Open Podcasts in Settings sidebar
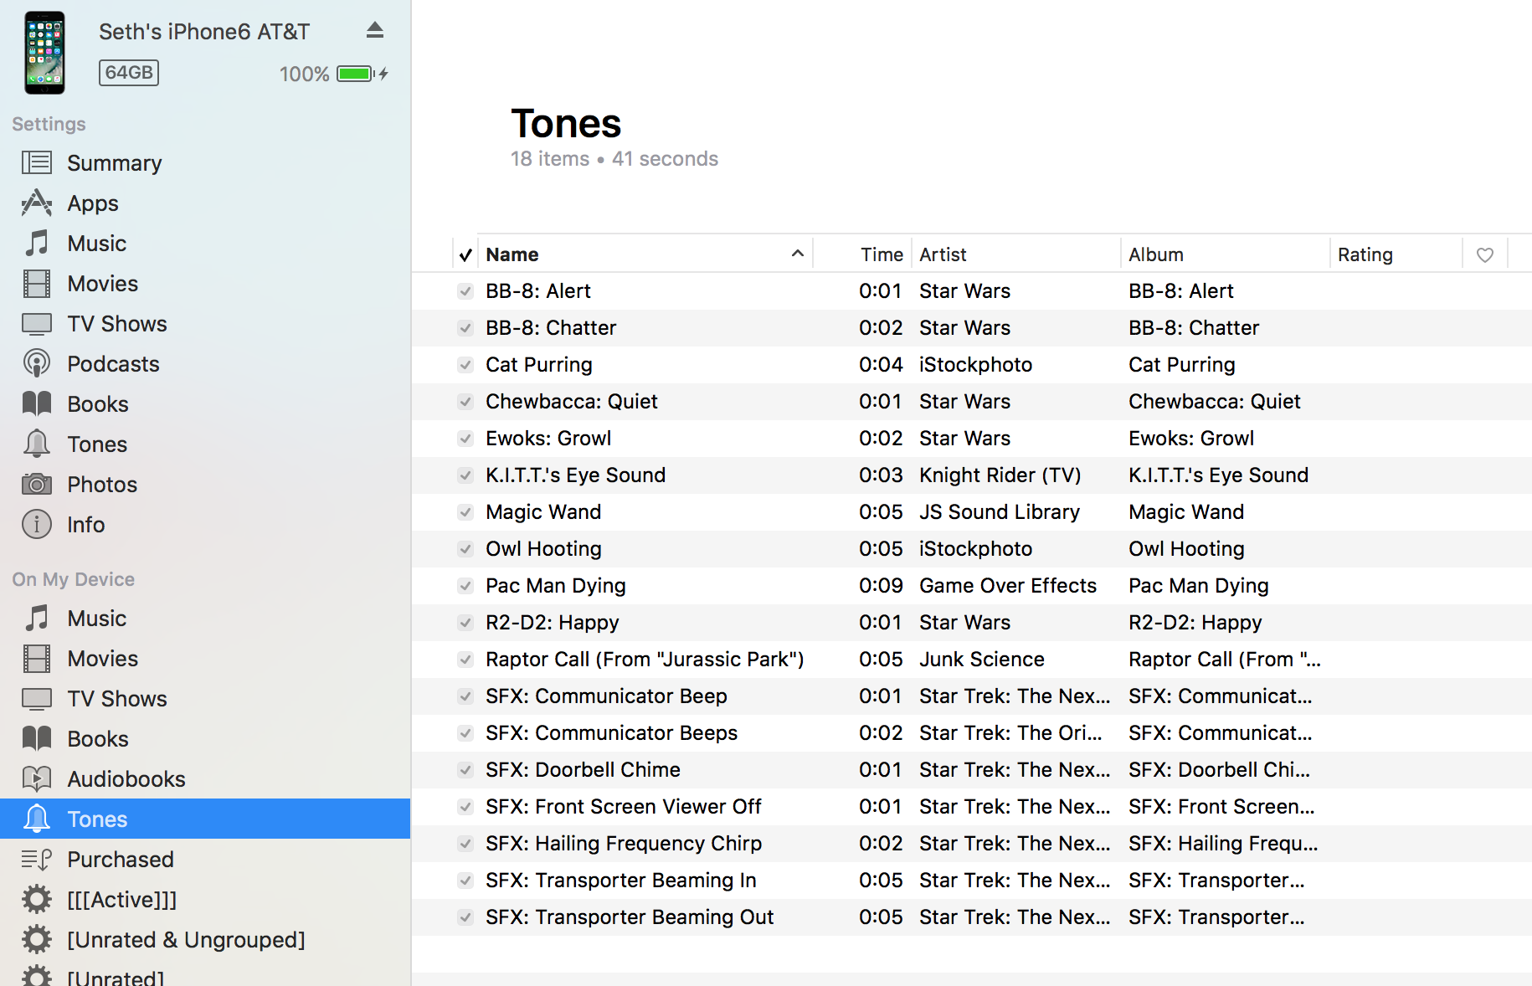1532x986 pixels. pos(113,364)
